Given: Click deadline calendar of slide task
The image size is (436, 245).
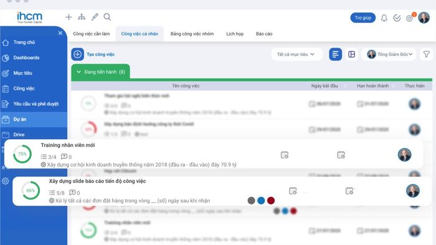Looking at the screenshot, I should tap(349, 191).
